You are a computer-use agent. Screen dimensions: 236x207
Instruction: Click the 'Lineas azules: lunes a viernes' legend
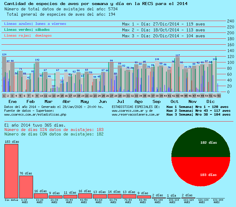coord(35,24)
